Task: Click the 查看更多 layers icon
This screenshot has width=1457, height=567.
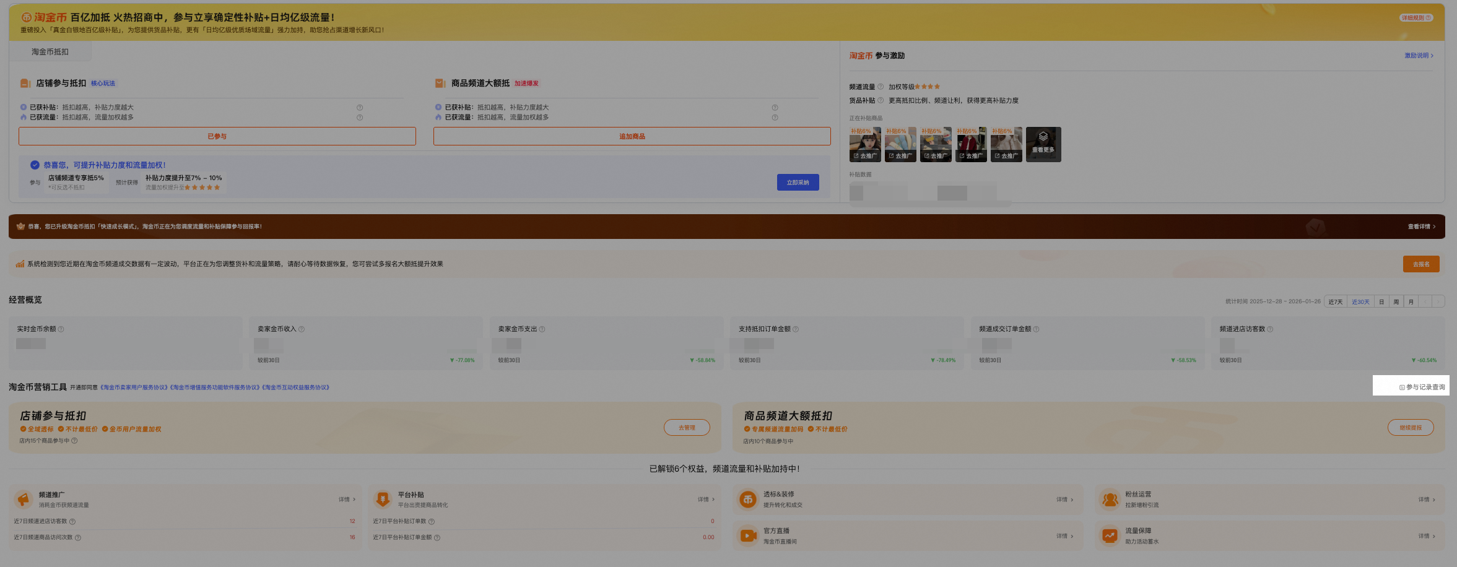Action: point(1043,137)
